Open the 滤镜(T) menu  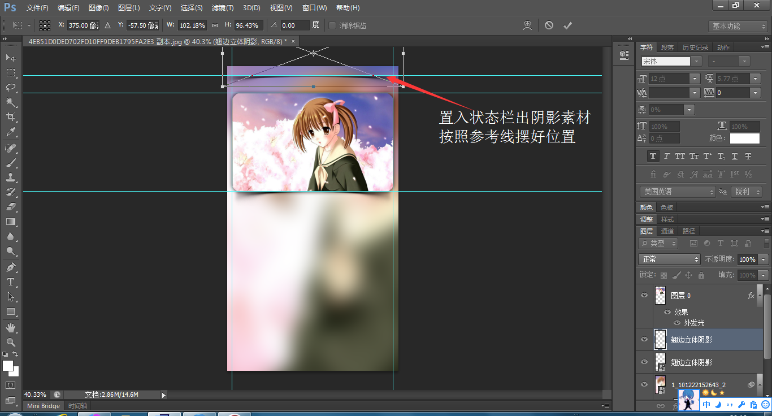pyautogui.click(x=223, y=8)
